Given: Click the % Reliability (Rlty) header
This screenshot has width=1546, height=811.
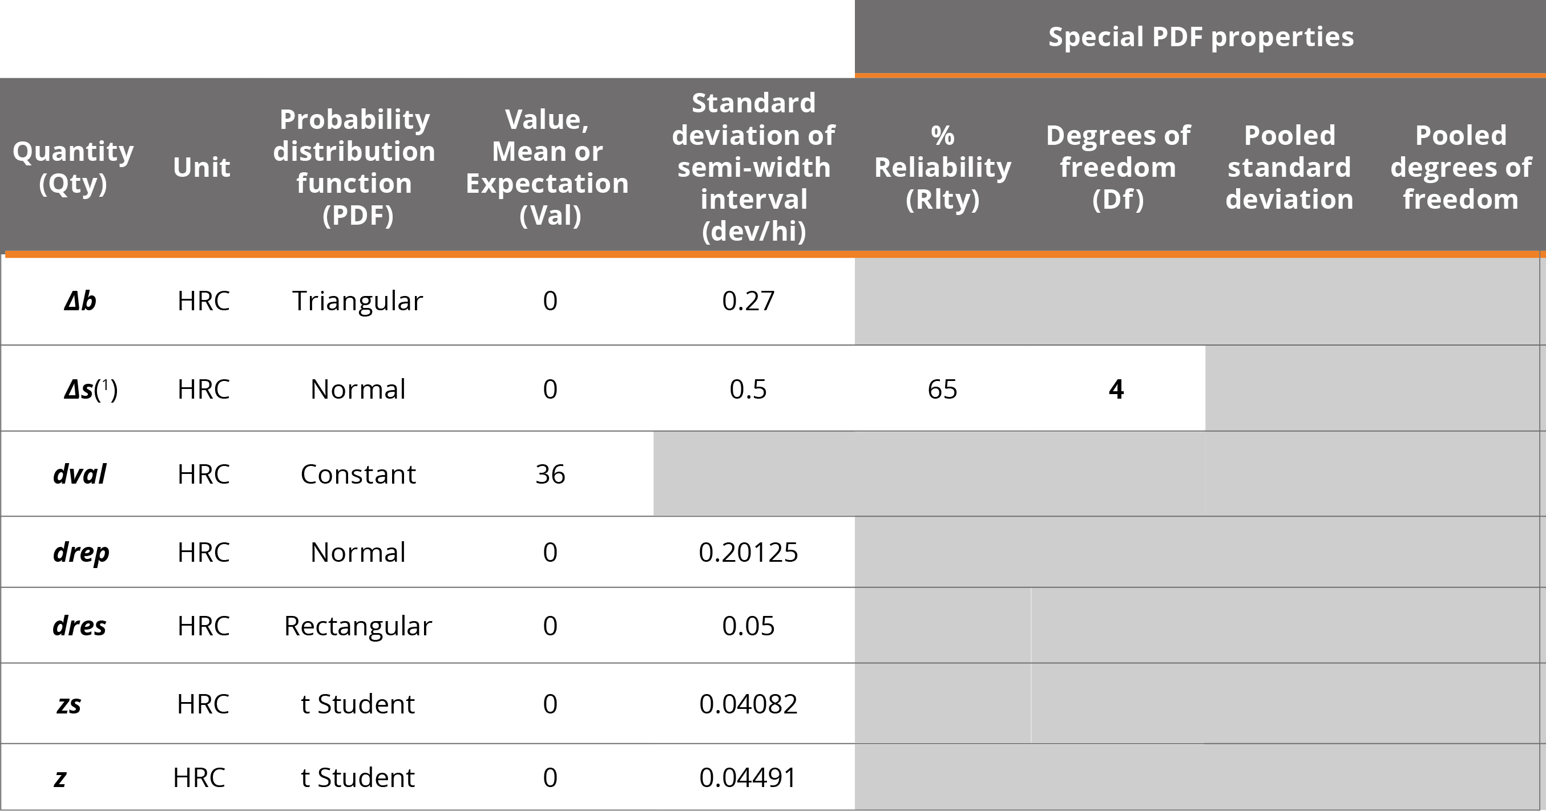Looking at the screenshot, I should pyautogui.click(x=942, y=167).
